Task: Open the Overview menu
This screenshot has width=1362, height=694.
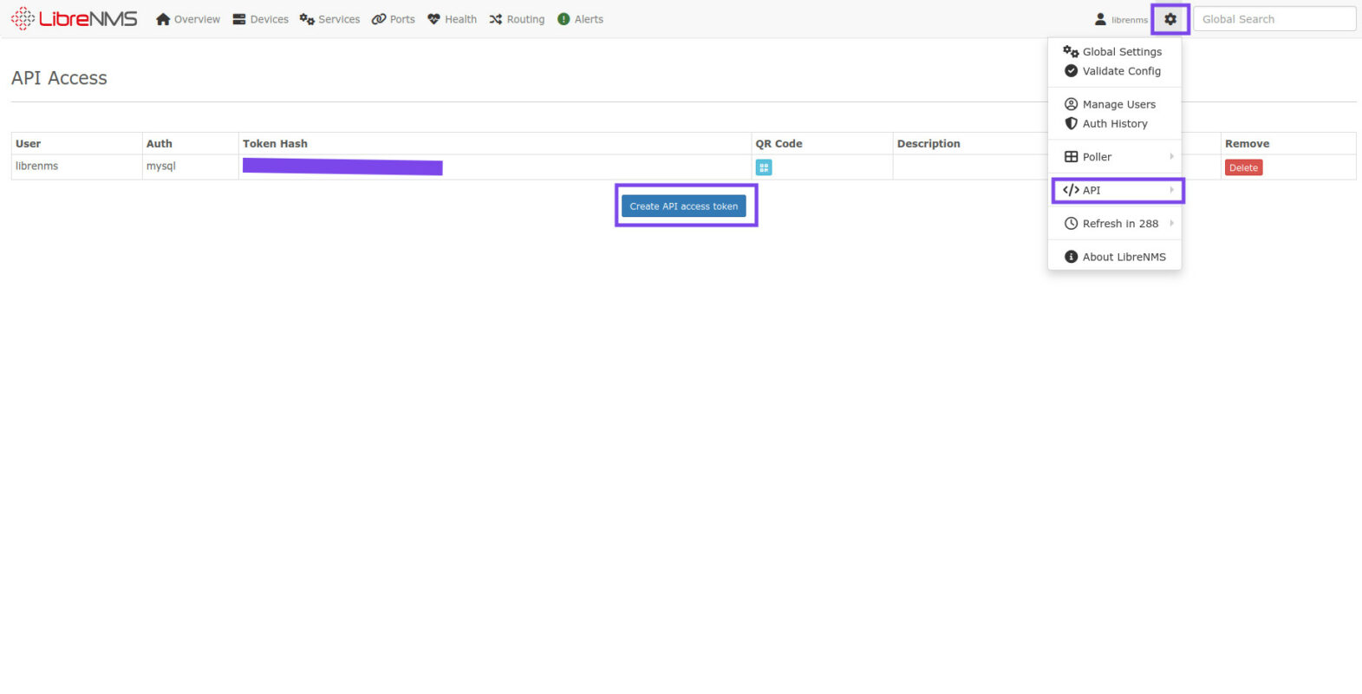Action: (x=188, y=19)
